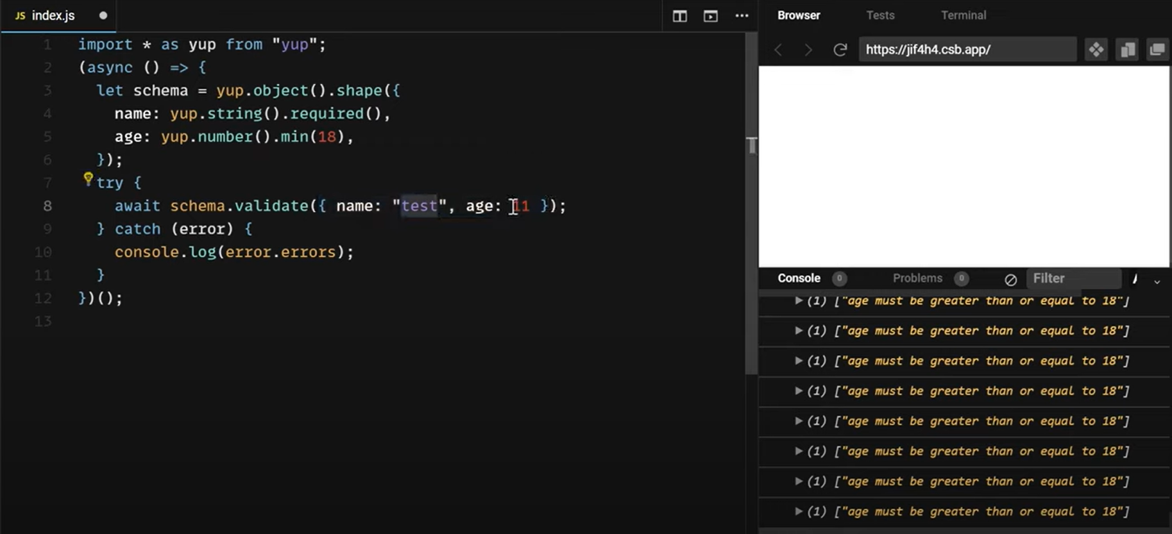
Task: Clear the console output
Action: point(1010,280)
